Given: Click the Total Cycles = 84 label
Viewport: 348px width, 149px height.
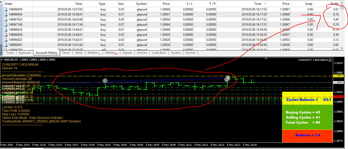Looking at the screenshot, I should click(x=303, y=122).
